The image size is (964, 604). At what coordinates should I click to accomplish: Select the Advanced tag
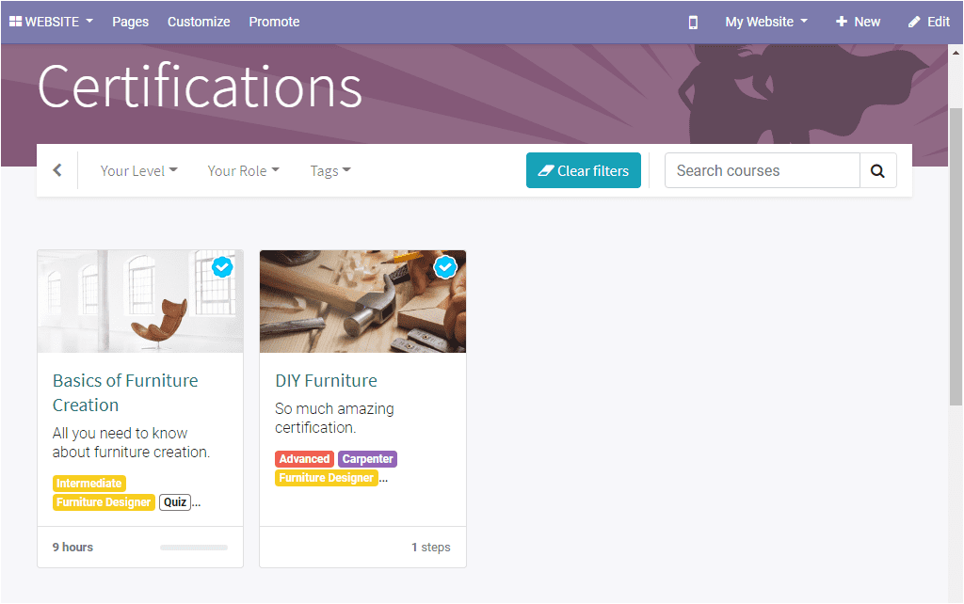304,459
